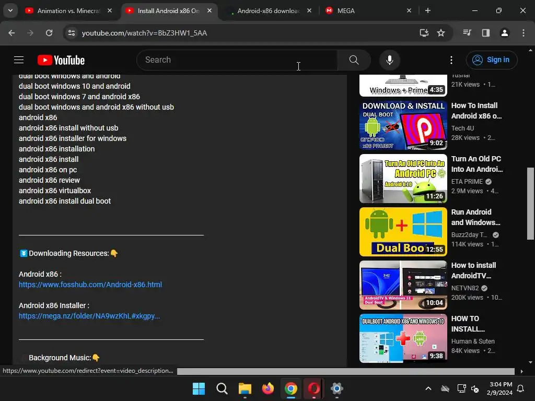Open the fosshub Android-x86 link
Screen dimensions: 535x401
pyautogui.click(x=90, y=285)
